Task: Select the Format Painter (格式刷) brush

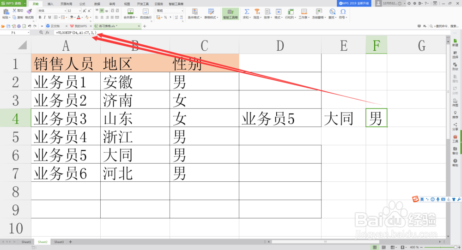Action: pos(29,11)
